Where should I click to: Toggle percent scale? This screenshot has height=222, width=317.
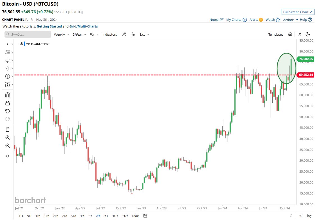click(301, 216)
